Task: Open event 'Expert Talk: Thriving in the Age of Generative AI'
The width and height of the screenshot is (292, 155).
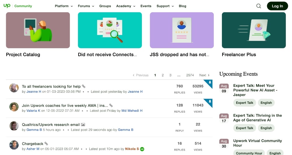Action: tap(258, 118)
